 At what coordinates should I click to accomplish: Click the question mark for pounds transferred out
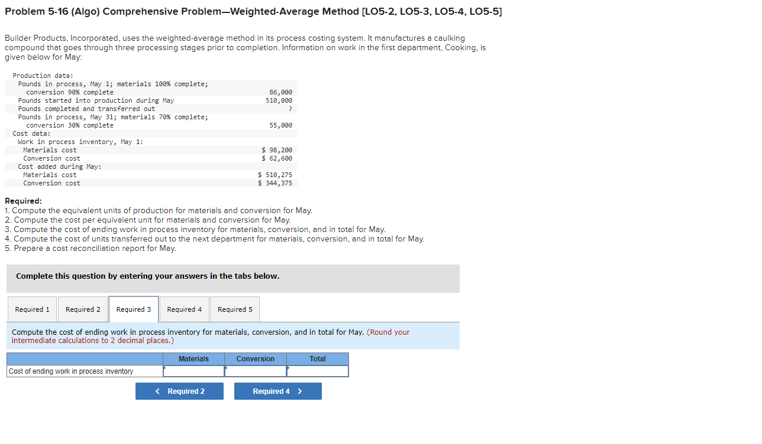290,109
